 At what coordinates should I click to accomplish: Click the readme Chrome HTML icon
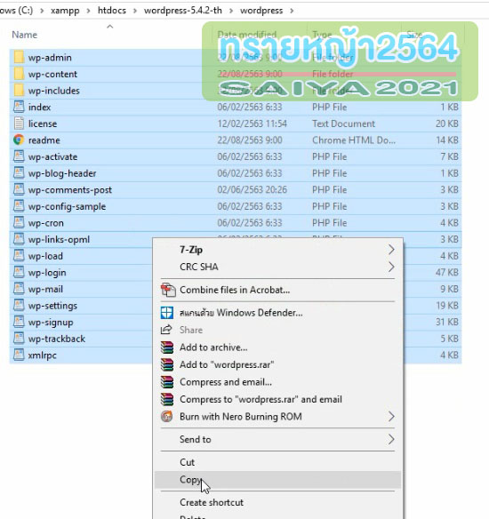19,140
